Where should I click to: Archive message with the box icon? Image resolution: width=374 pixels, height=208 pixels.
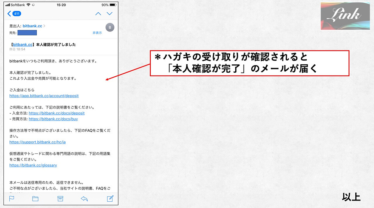[x=60, y=198]
